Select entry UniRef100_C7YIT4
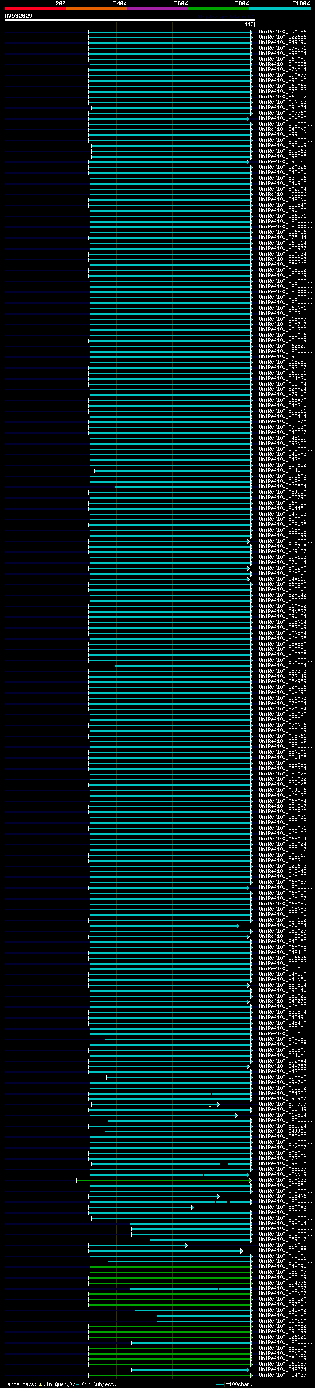 (283, 703)
